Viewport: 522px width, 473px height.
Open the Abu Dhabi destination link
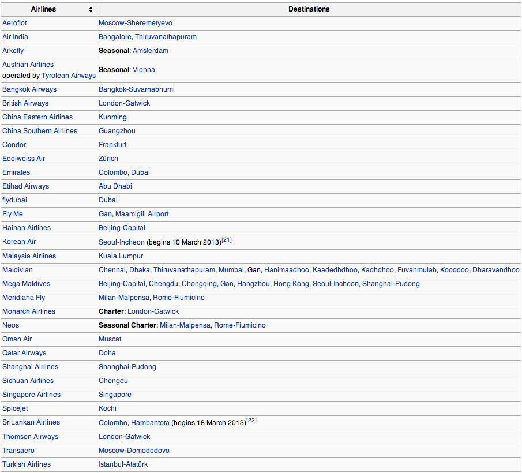coord(115,186)
